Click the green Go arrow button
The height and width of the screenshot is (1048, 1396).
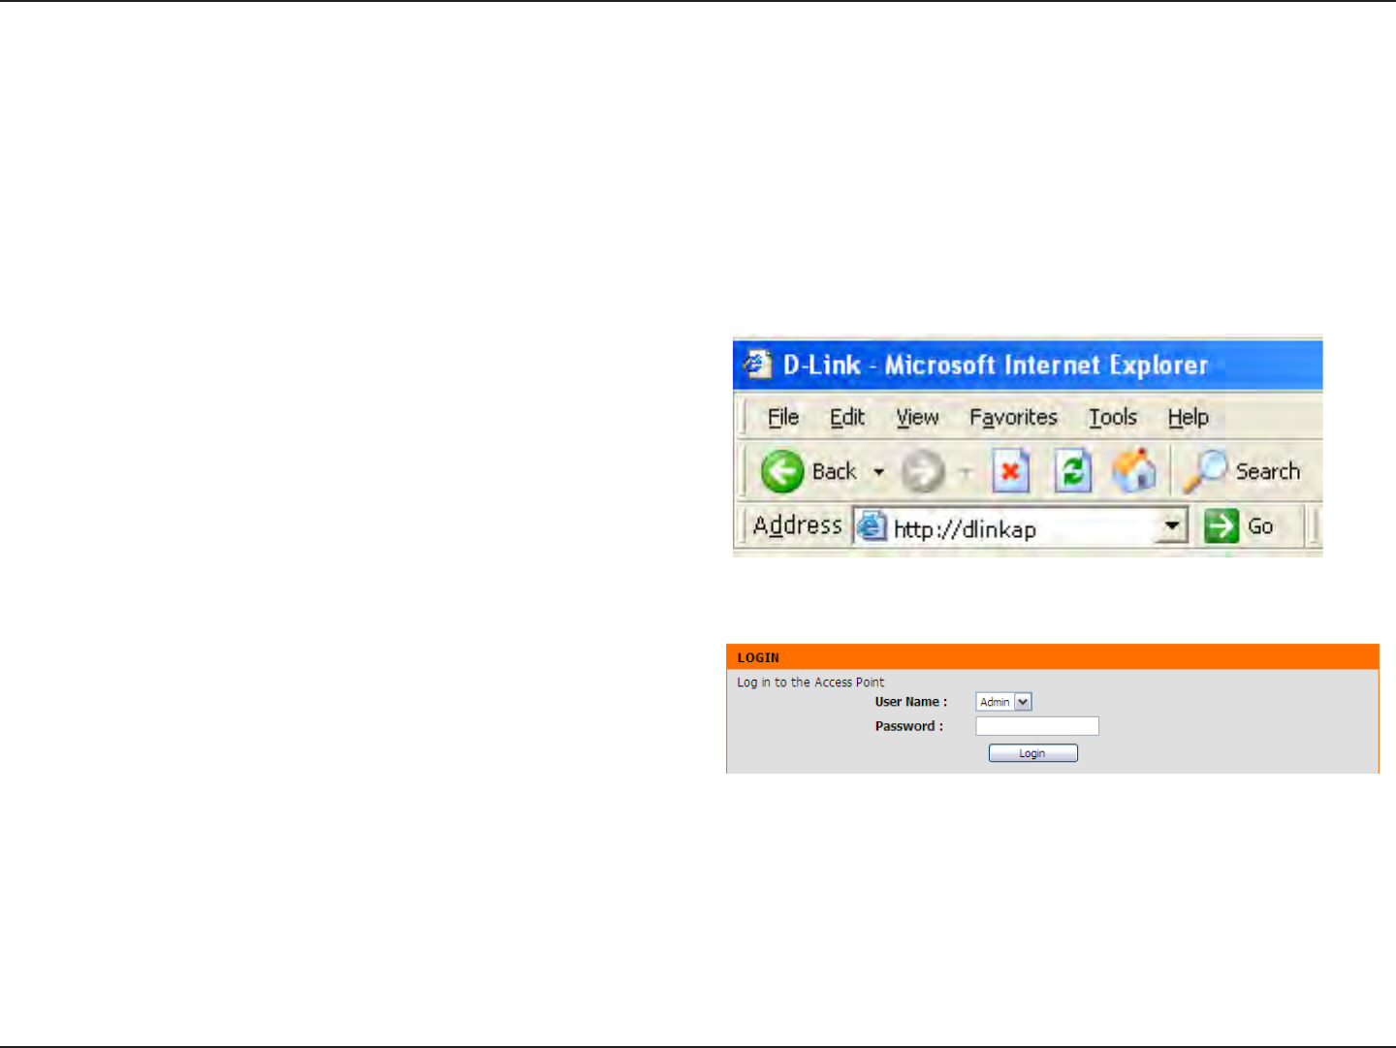1221,526
